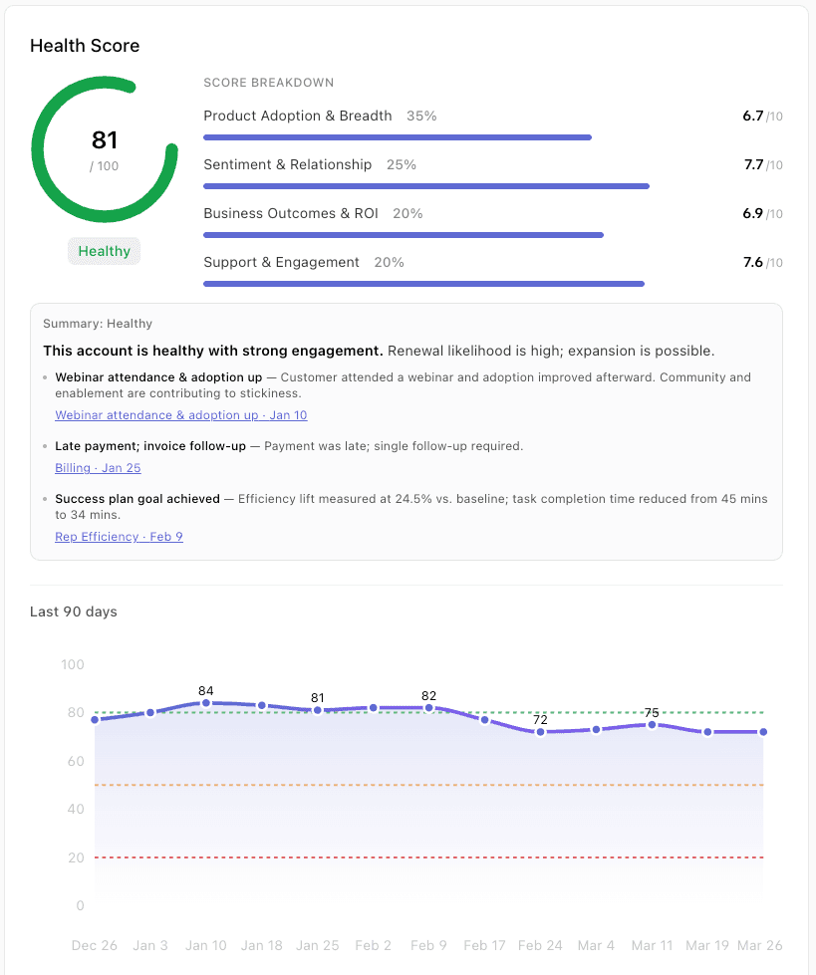Click the Mar 4 data point on chart
Viewport: 816px width, 975px height.
[x=597, y=730]
